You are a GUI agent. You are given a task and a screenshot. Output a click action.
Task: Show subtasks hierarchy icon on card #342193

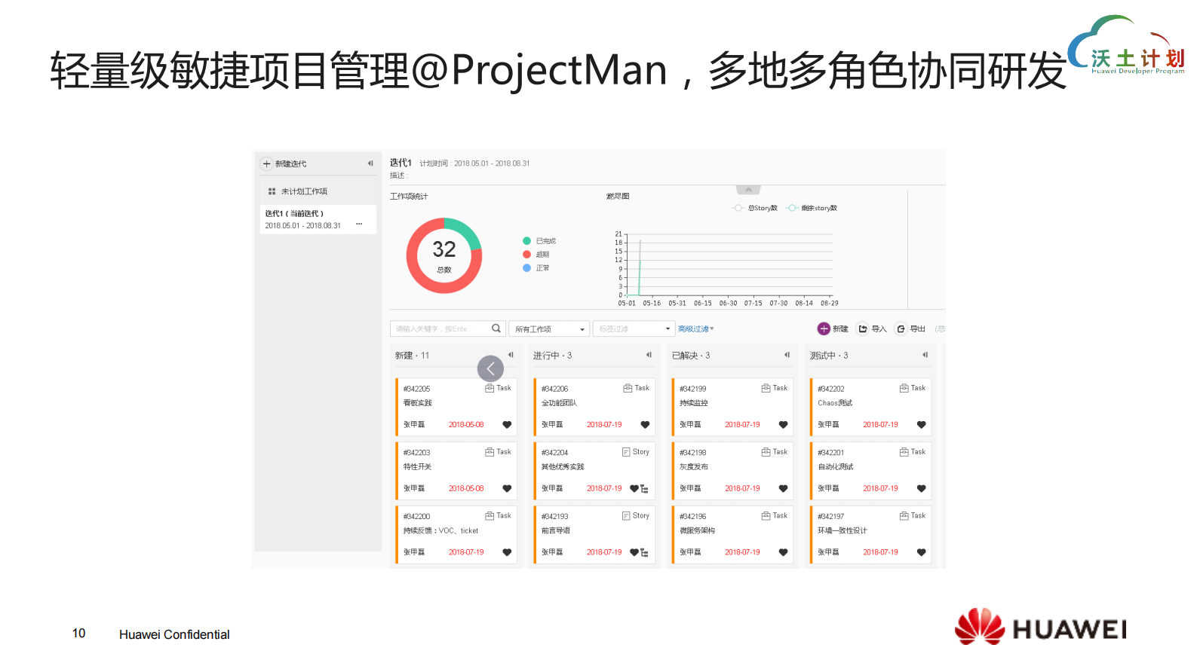[x=644, y=552]
